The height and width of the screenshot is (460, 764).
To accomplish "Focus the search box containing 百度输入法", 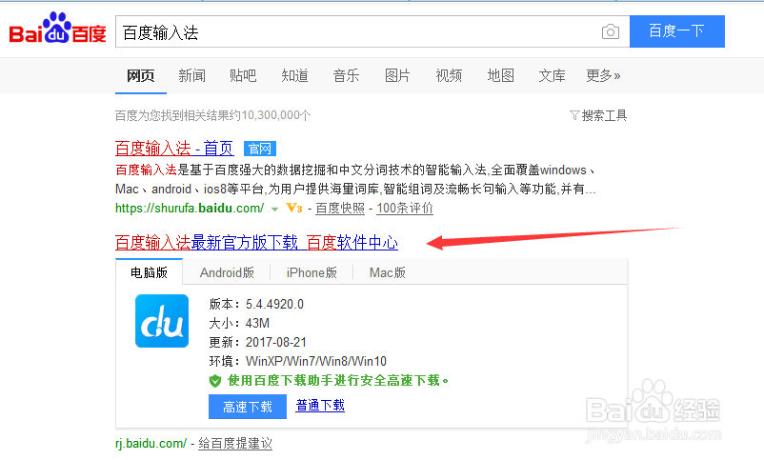I will pyautogui.click(x=372, y=31).
